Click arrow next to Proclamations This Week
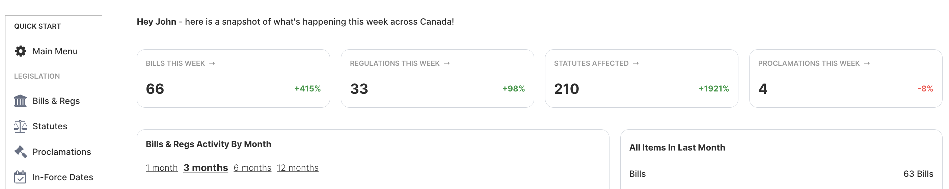 pyautogui.click(x=867, y=63)
